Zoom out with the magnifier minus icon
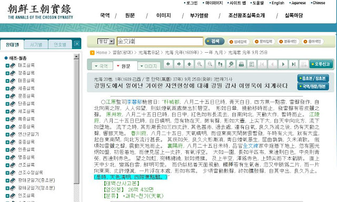337x202 pixels. point(210,64)
